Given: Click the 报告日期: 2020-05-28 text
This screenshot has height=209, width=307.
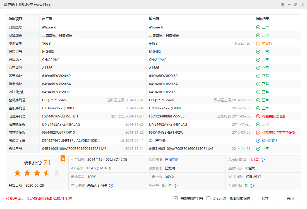Looking at the screenshot, I should point(26,186).
